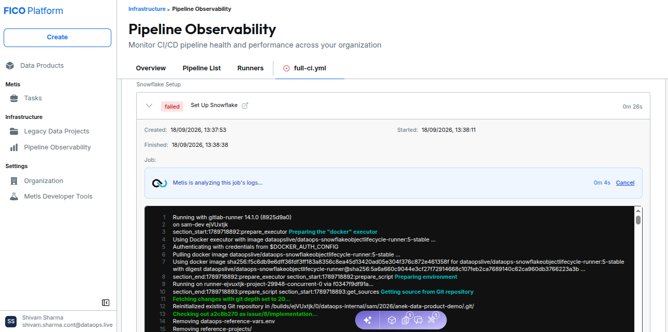Click the Pipeline Observability bar chart icon
Viewport: 668px width, 332px height.
point(14,147)
